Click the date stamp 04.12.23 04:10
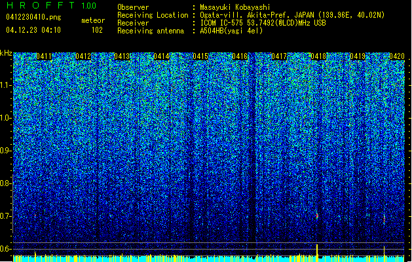The image size is (412, 262). coord(33,30)
